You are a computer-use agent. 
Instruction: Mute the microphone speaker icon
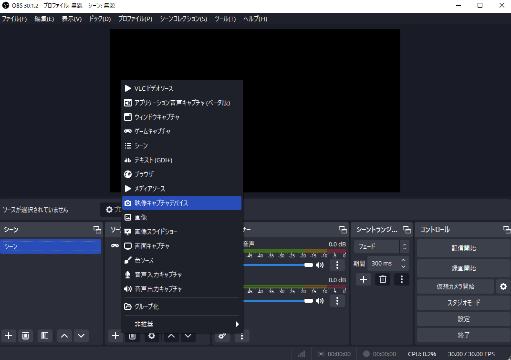point(320,300)
